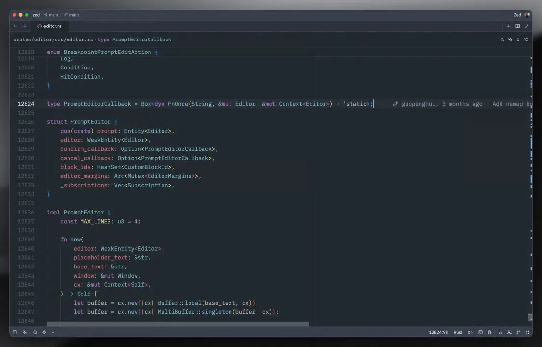The width and height of the screenshot is (542, 347).
Task: Click HashSet type on line 12831
Action: point(109,167)
